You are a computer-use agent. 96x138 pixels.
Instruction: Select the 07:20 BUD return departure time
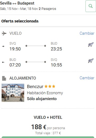[15, 65]
